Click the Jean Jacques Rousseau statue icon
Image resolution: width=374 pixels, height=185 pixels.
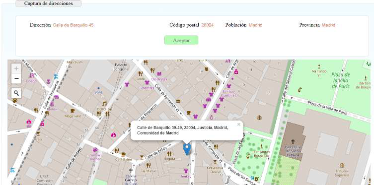coord(261,146)
